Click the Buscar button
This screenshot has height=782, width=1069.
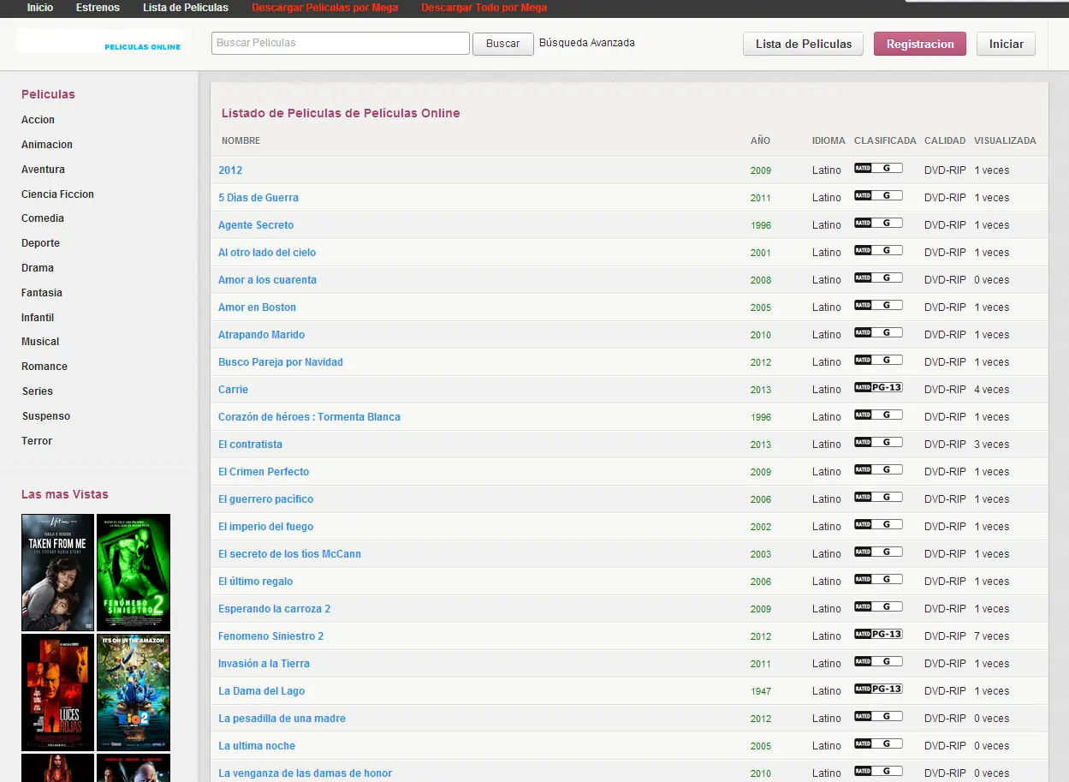tap(503, 44)
